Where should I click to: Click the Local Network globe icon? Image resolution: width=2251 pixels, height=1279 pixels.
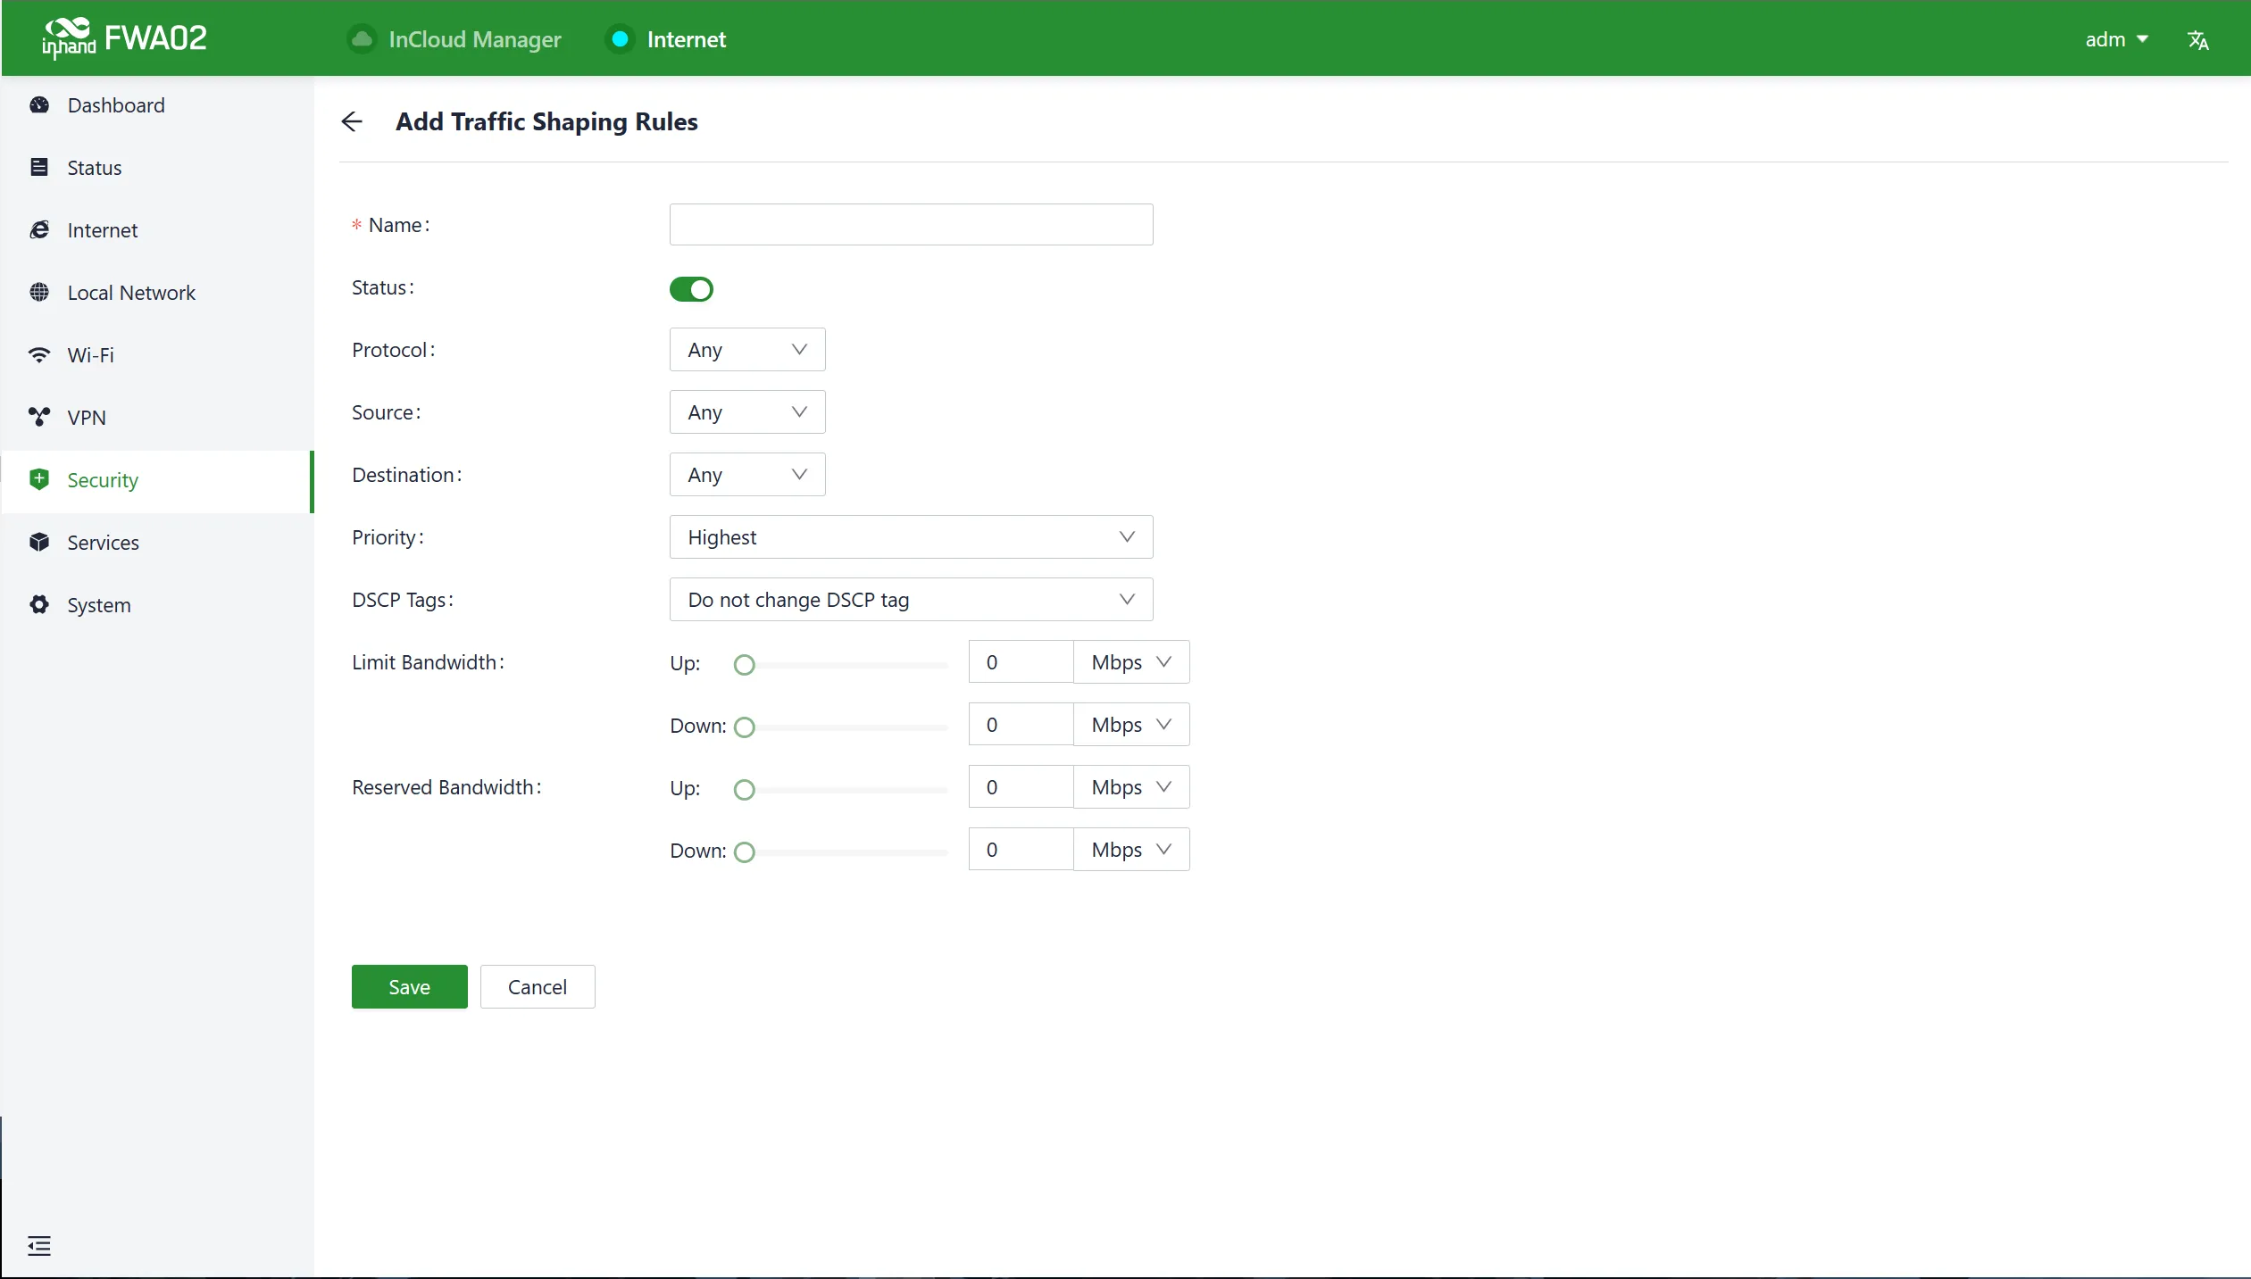pyautogui.click(x=39, y=293)
